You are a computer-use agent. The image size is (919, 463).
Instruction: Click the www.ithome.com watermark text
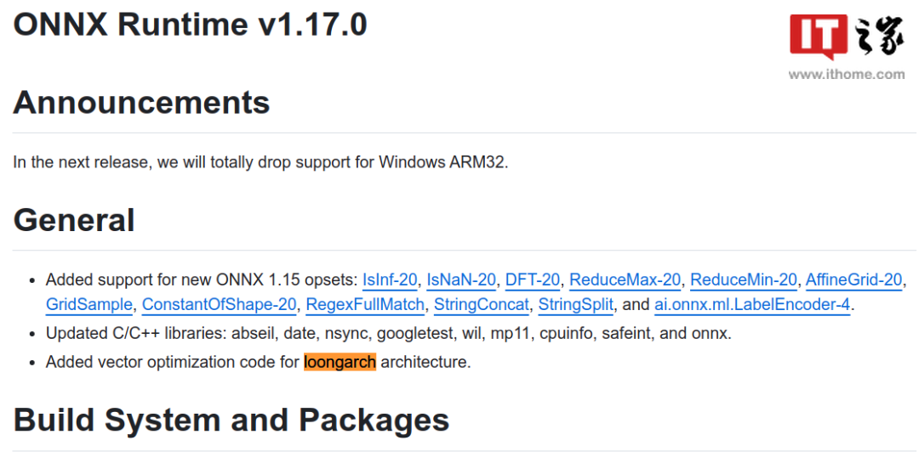coord(846,75)
